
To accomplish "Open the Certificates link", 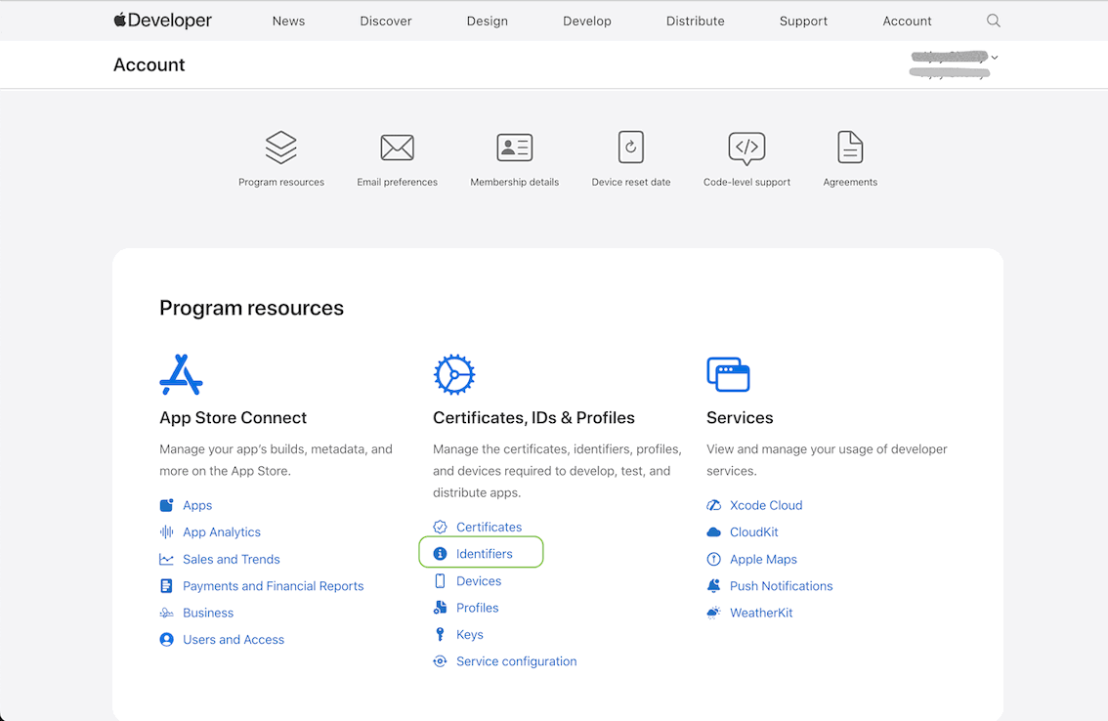I will [x=489, y=528].
